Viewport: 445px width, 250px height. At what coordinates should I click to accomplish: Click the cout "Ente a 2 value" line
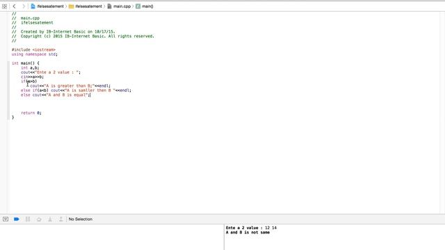click(x=51, y=72)
